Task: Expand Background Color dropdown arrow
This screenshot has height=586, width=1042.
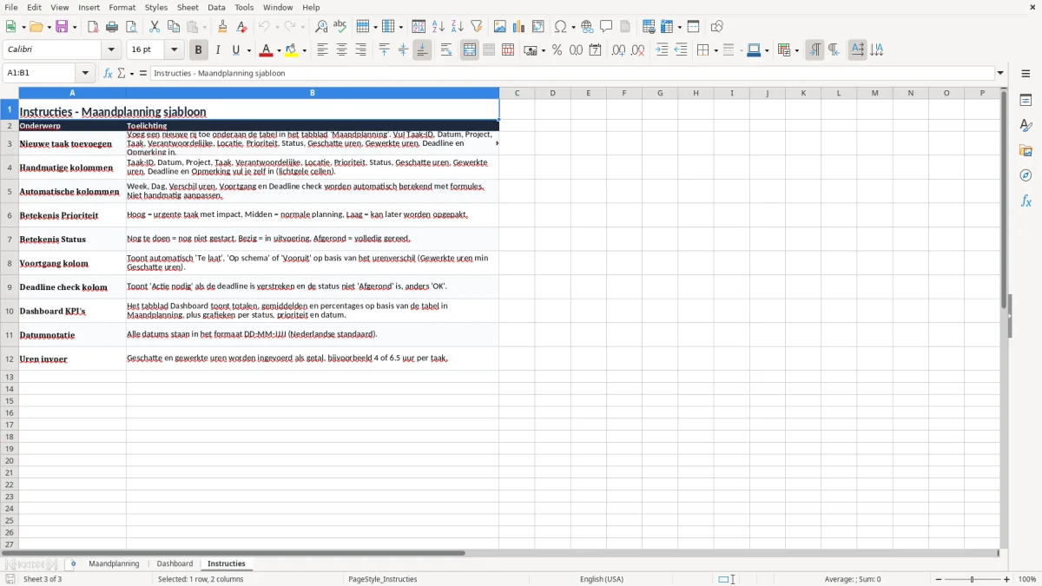Action: [304, 50]
